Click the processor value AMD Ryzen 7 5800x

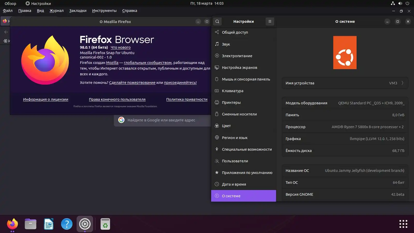coord(368,127)
